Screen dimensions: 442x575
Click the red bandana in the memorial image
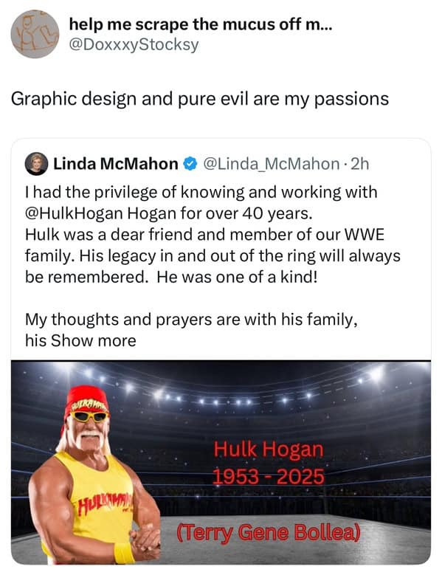click(x=88, y=400)
